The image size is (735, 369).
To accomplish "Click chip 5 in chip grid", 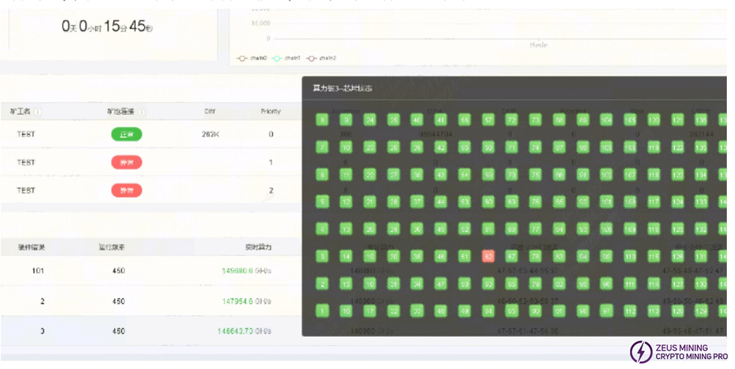I will pos(322,201).
